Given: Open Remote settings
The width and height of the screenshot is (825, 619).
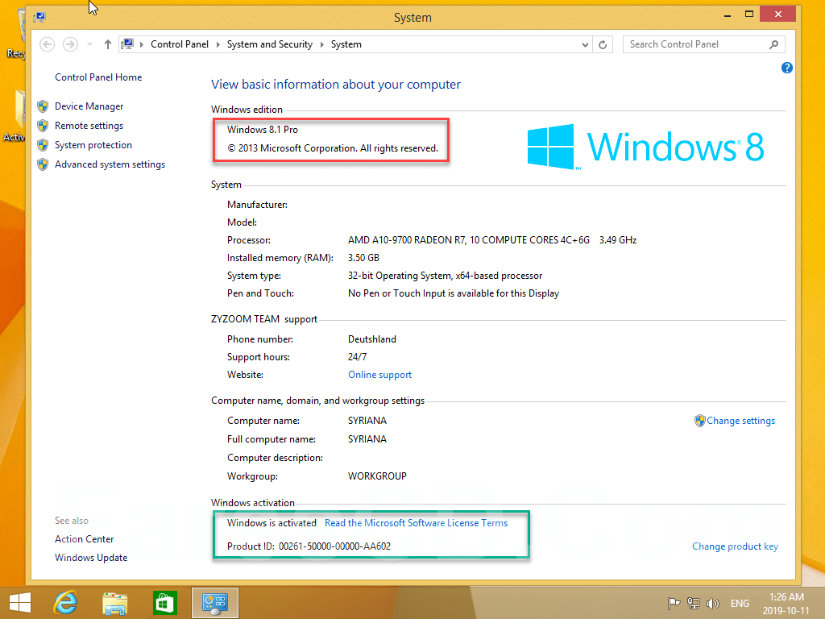Looking at the screenshot, I should click(89, 126).
